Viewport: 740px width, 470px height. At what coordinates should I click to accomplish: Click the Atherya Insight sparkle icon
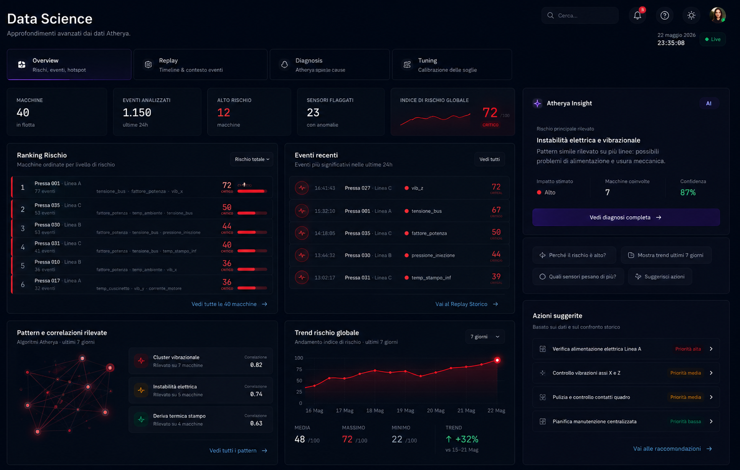coord(537,103)
